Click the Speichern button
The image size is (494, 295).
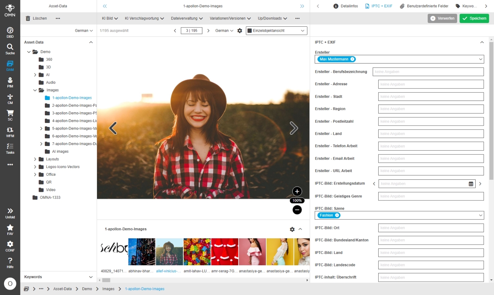pyautogui.click(x=474, y=18)
